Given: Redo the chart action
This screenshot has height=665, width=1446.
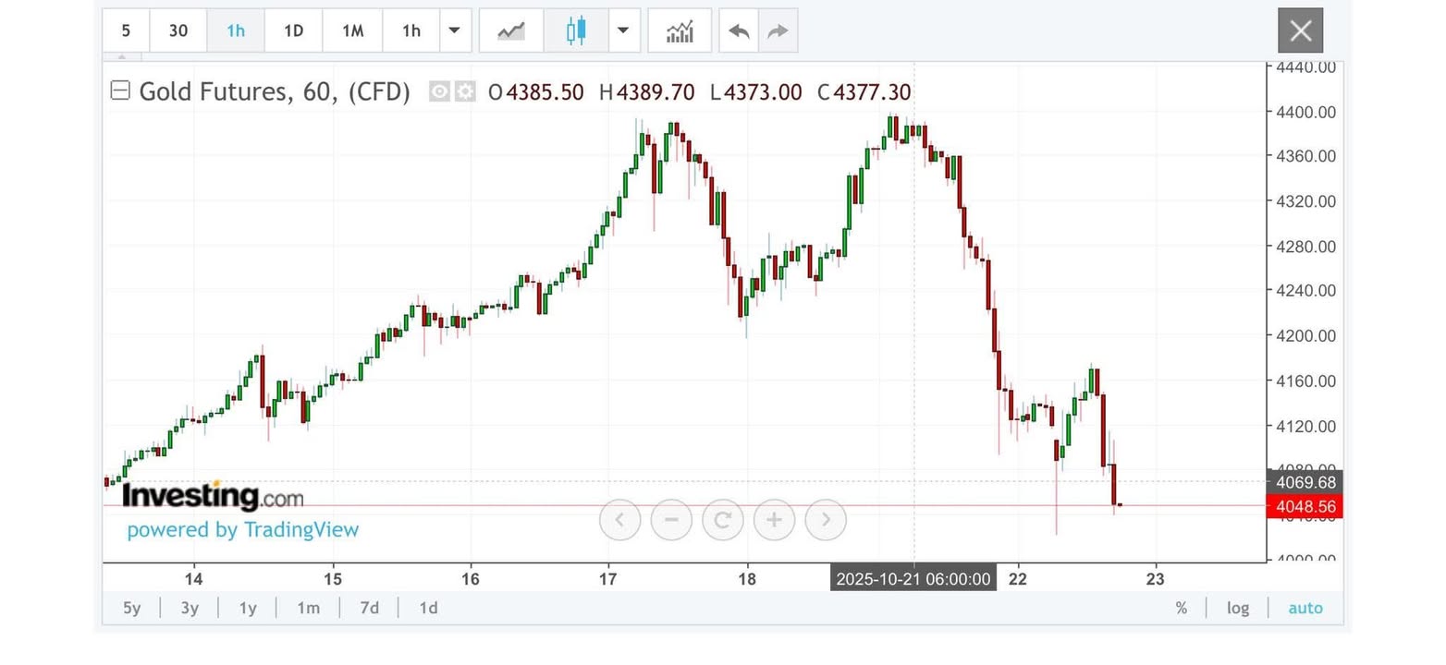Looking at the screenshot, I should pos(778,30).
